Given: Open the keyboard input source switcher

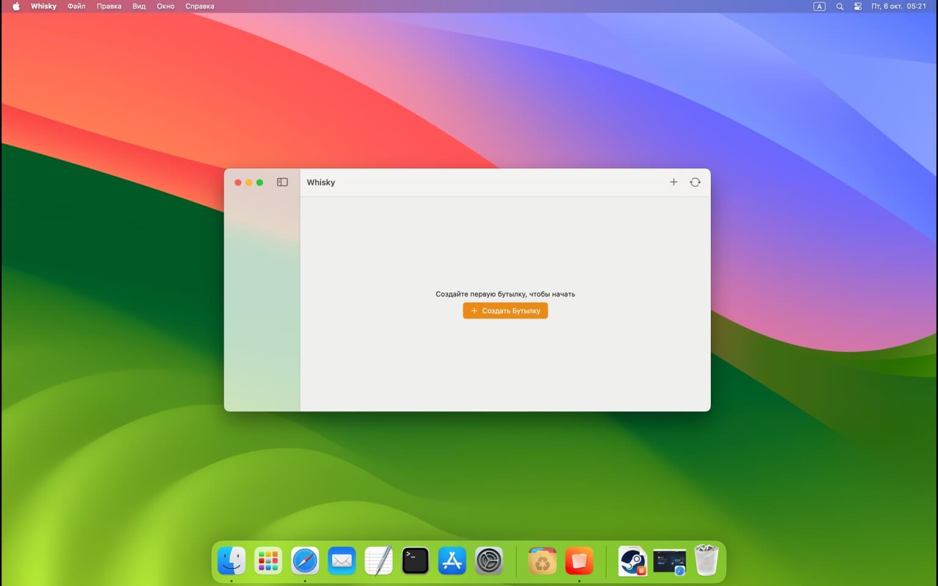Looking at the screenshot, I should (x=820, y=6).
